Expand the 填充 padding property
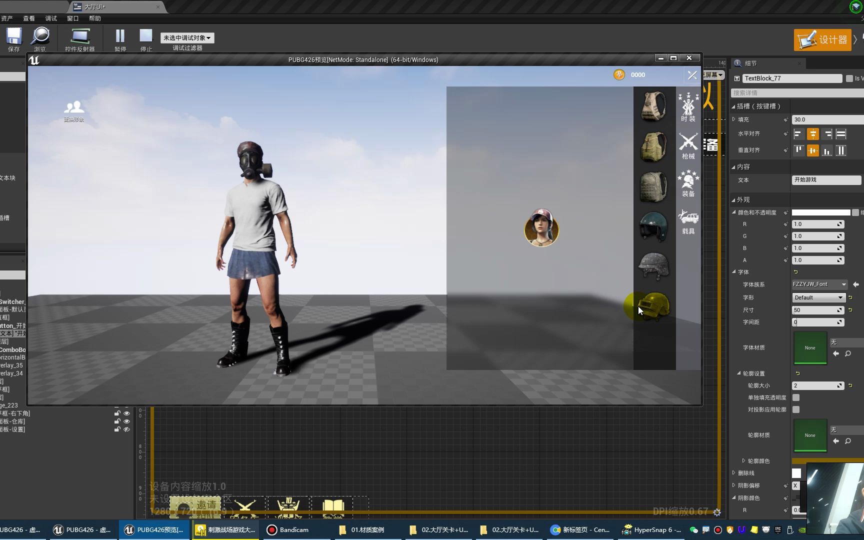Viewport: 864px width, 540px height. tap(733, 119)
